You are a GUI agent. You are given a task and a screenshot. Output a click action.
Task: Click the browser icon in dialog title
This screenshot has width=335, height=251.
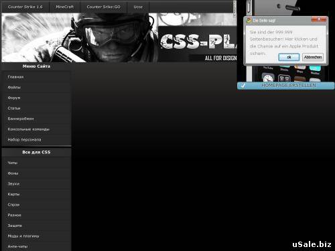tap(249, 20)
